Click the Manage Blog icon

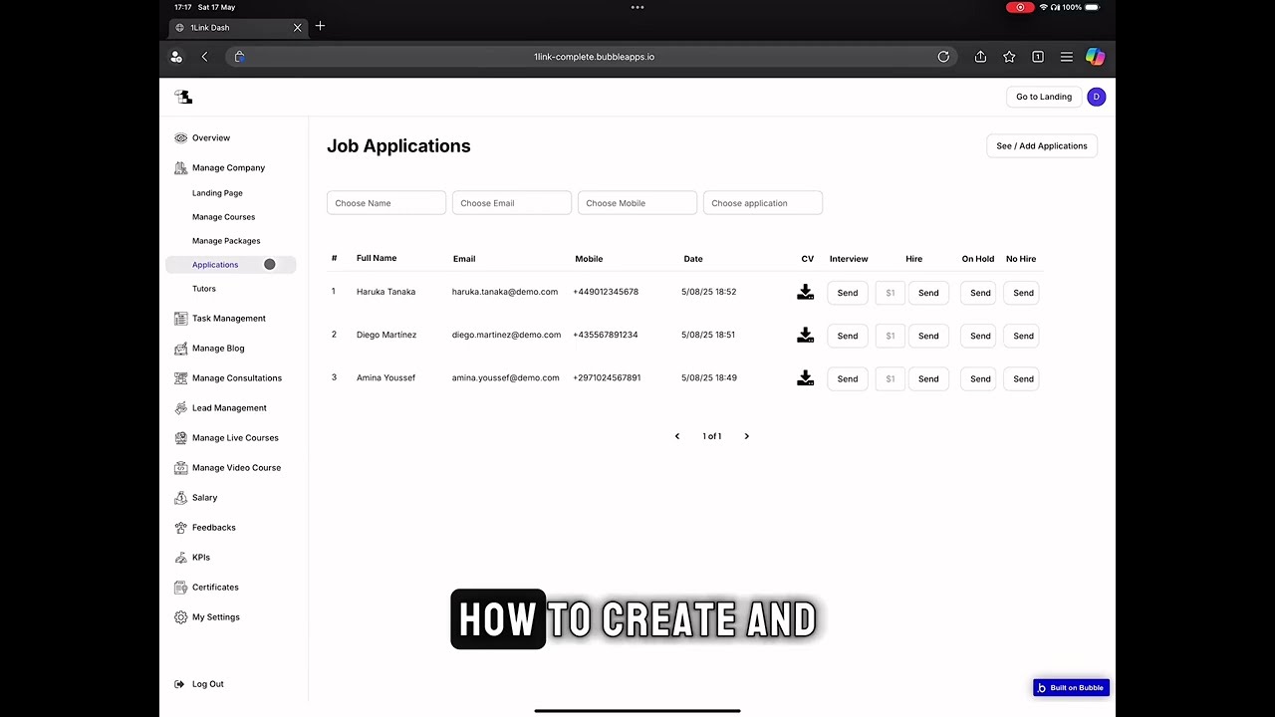180,349
